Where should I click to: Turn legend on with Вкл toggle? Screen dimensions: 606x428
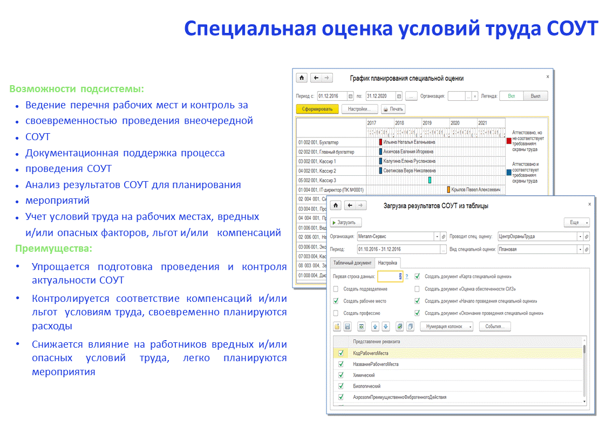512,96
